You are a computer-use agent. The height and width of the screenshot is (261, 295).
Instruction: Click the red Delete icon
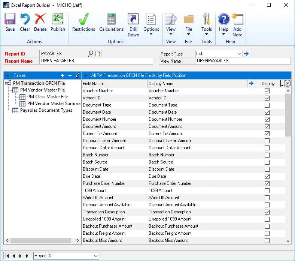tap(40, 19)
